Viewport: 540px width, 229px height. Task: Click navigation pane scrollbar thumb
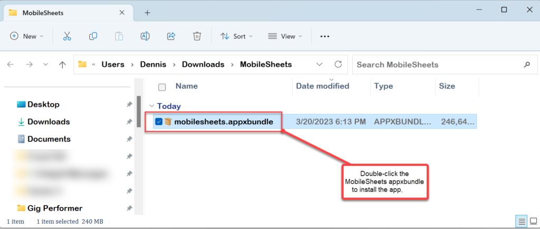[x=139, y=112]
